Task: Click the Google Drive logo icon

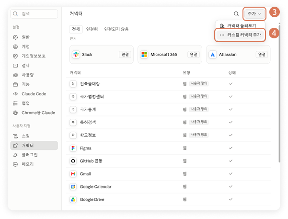Action: tap(73, 199)
